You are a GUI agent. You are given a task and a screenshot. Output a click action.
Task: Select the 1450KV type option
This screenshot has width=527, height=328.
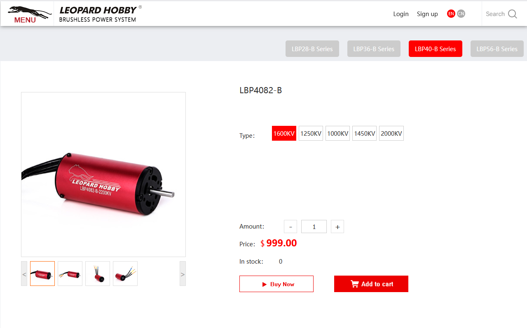pyautogui.click(x=364, y=133)
